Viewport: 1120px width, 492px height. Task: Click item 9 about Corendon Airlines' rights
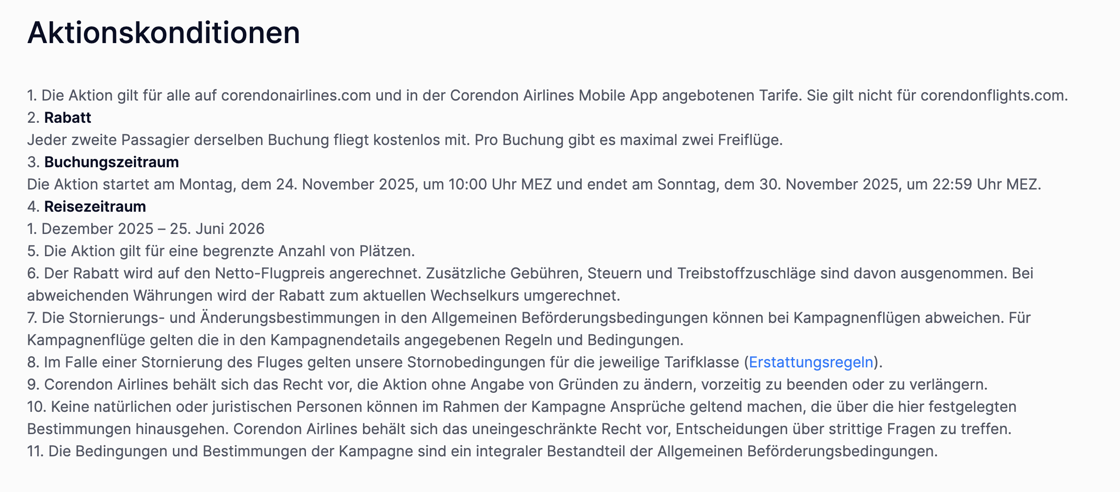pyautogui.click(x=507, y=385)
